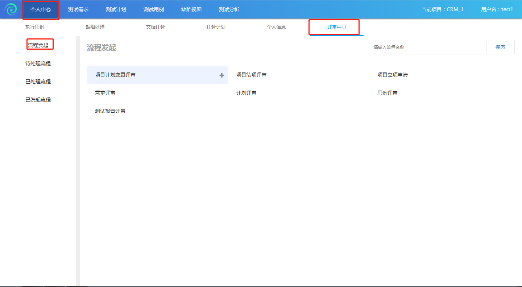522x287 pixels.
Task: Switch to the 执行用例 tab
Action: (35, 27)
